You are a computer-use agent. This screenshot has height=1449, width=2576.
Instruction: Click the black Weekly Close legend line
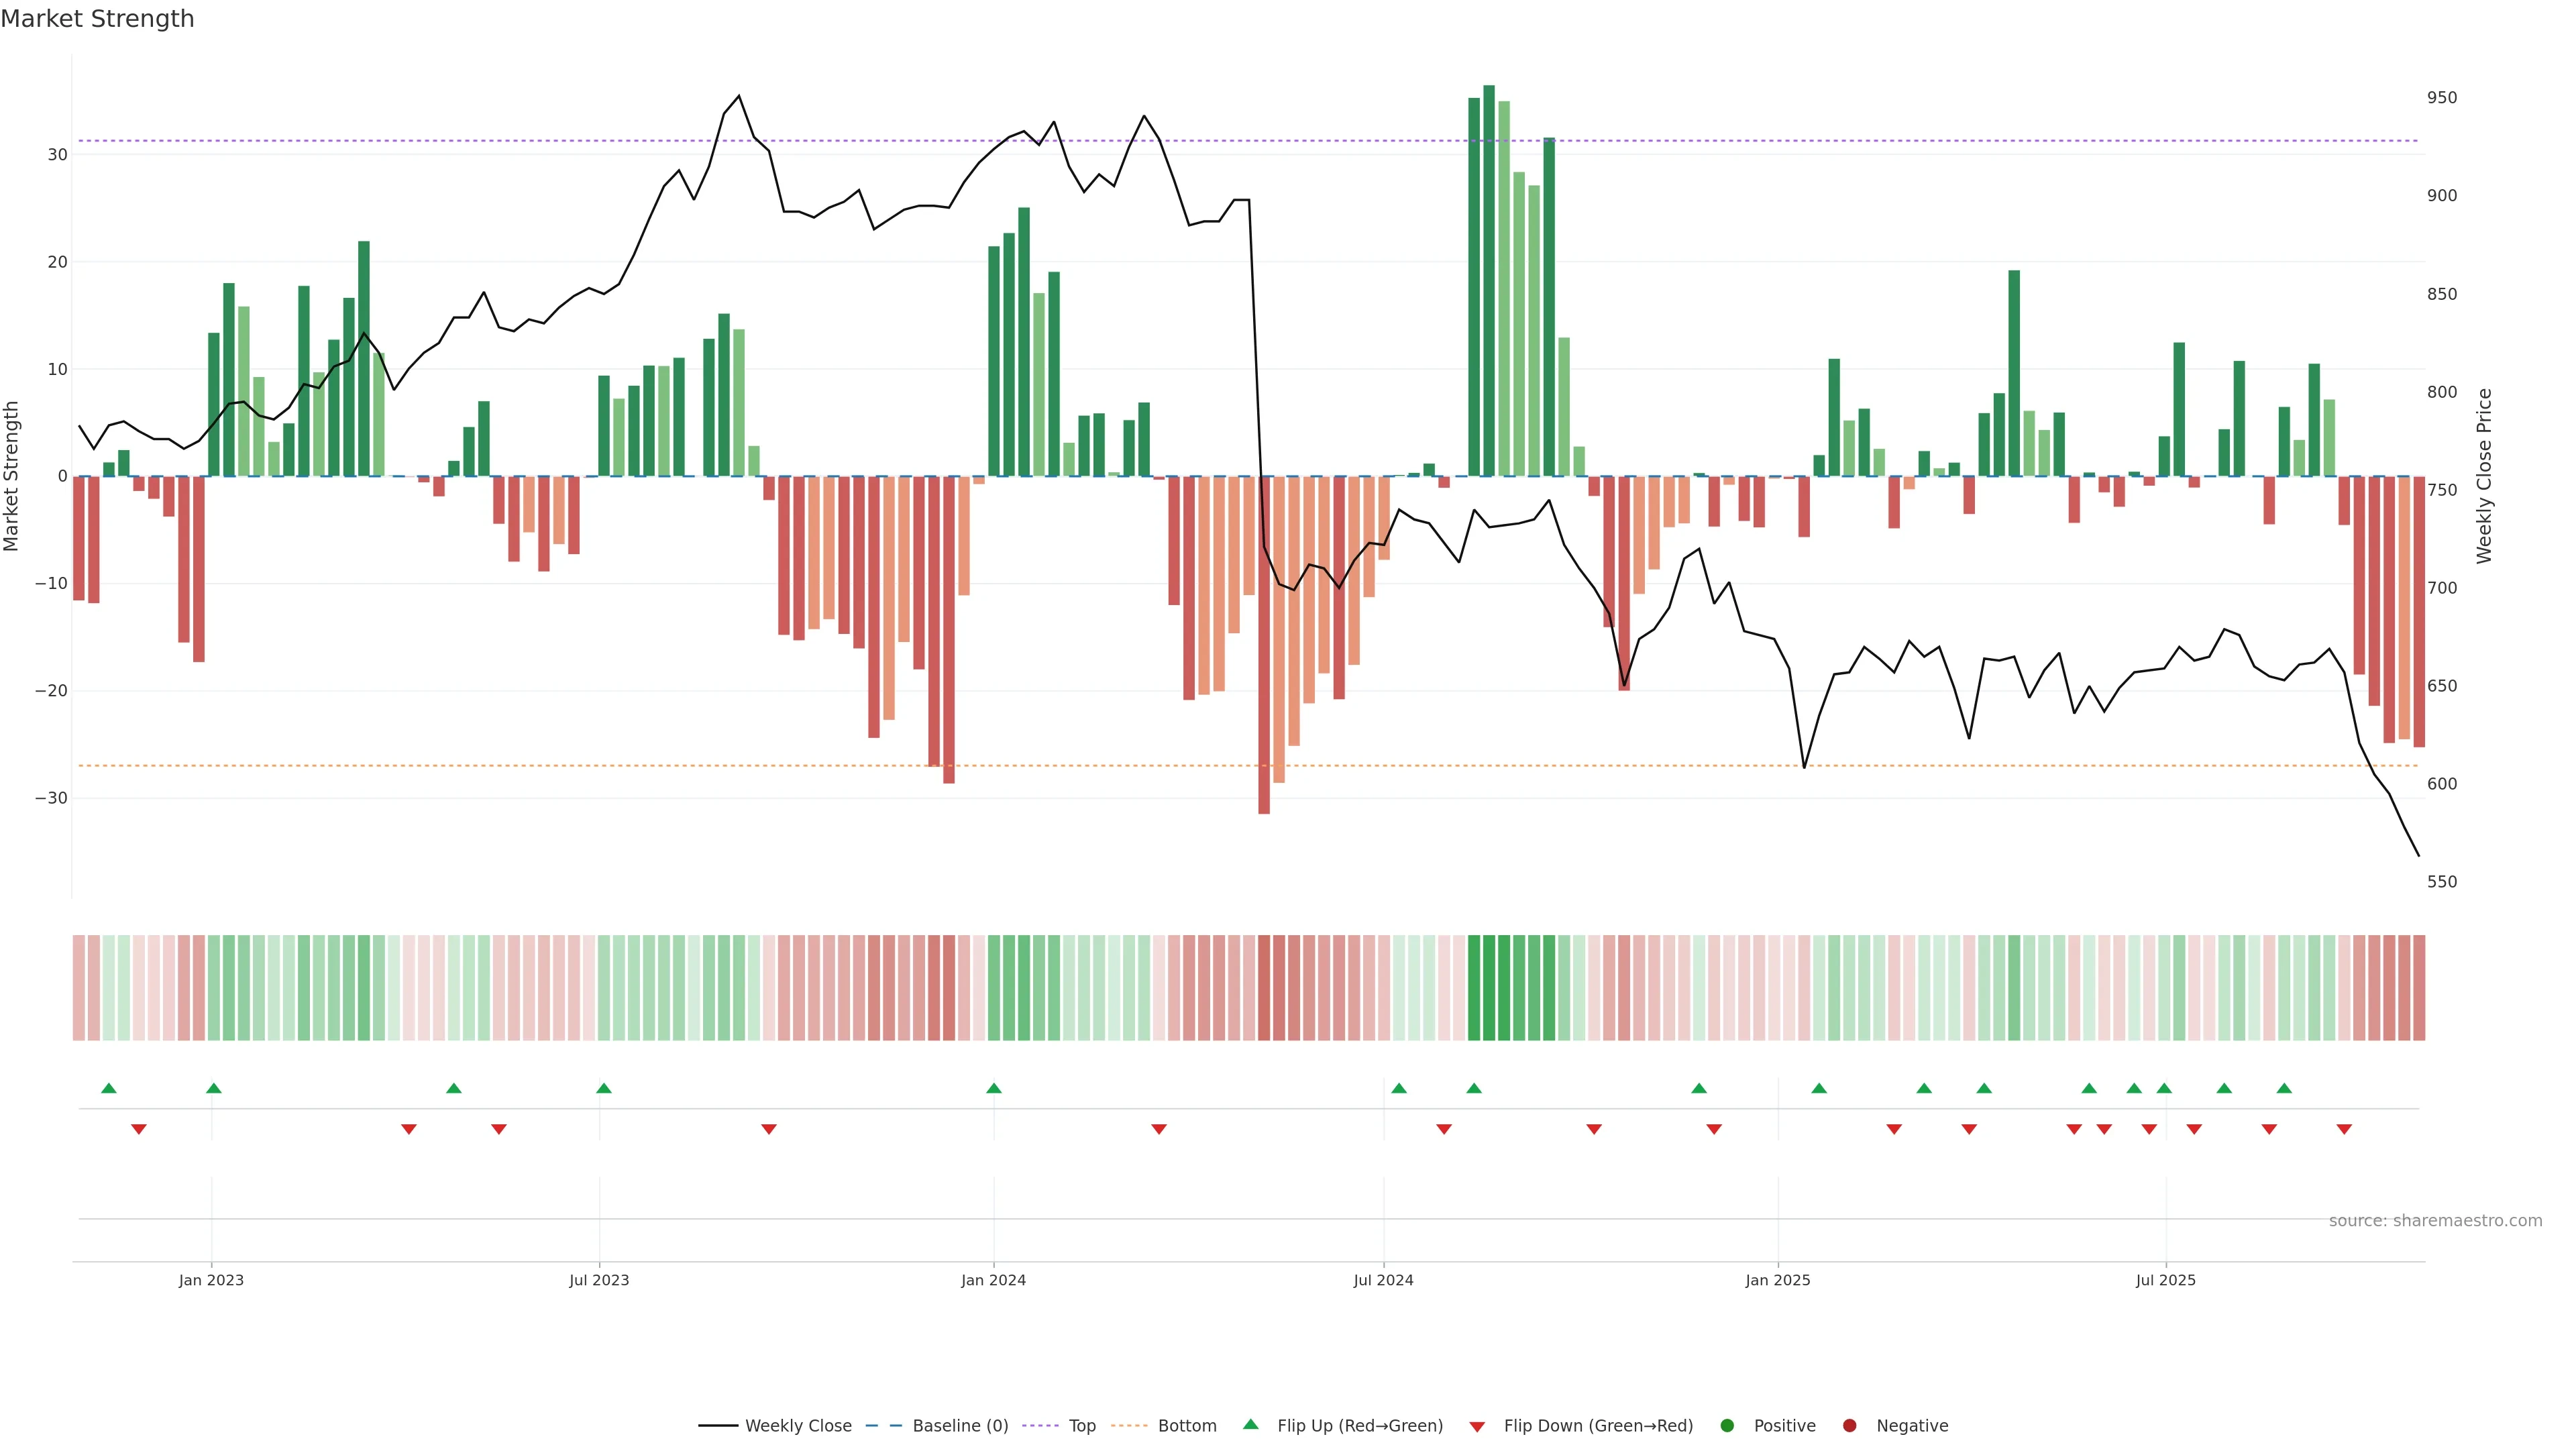point(718,1426)
